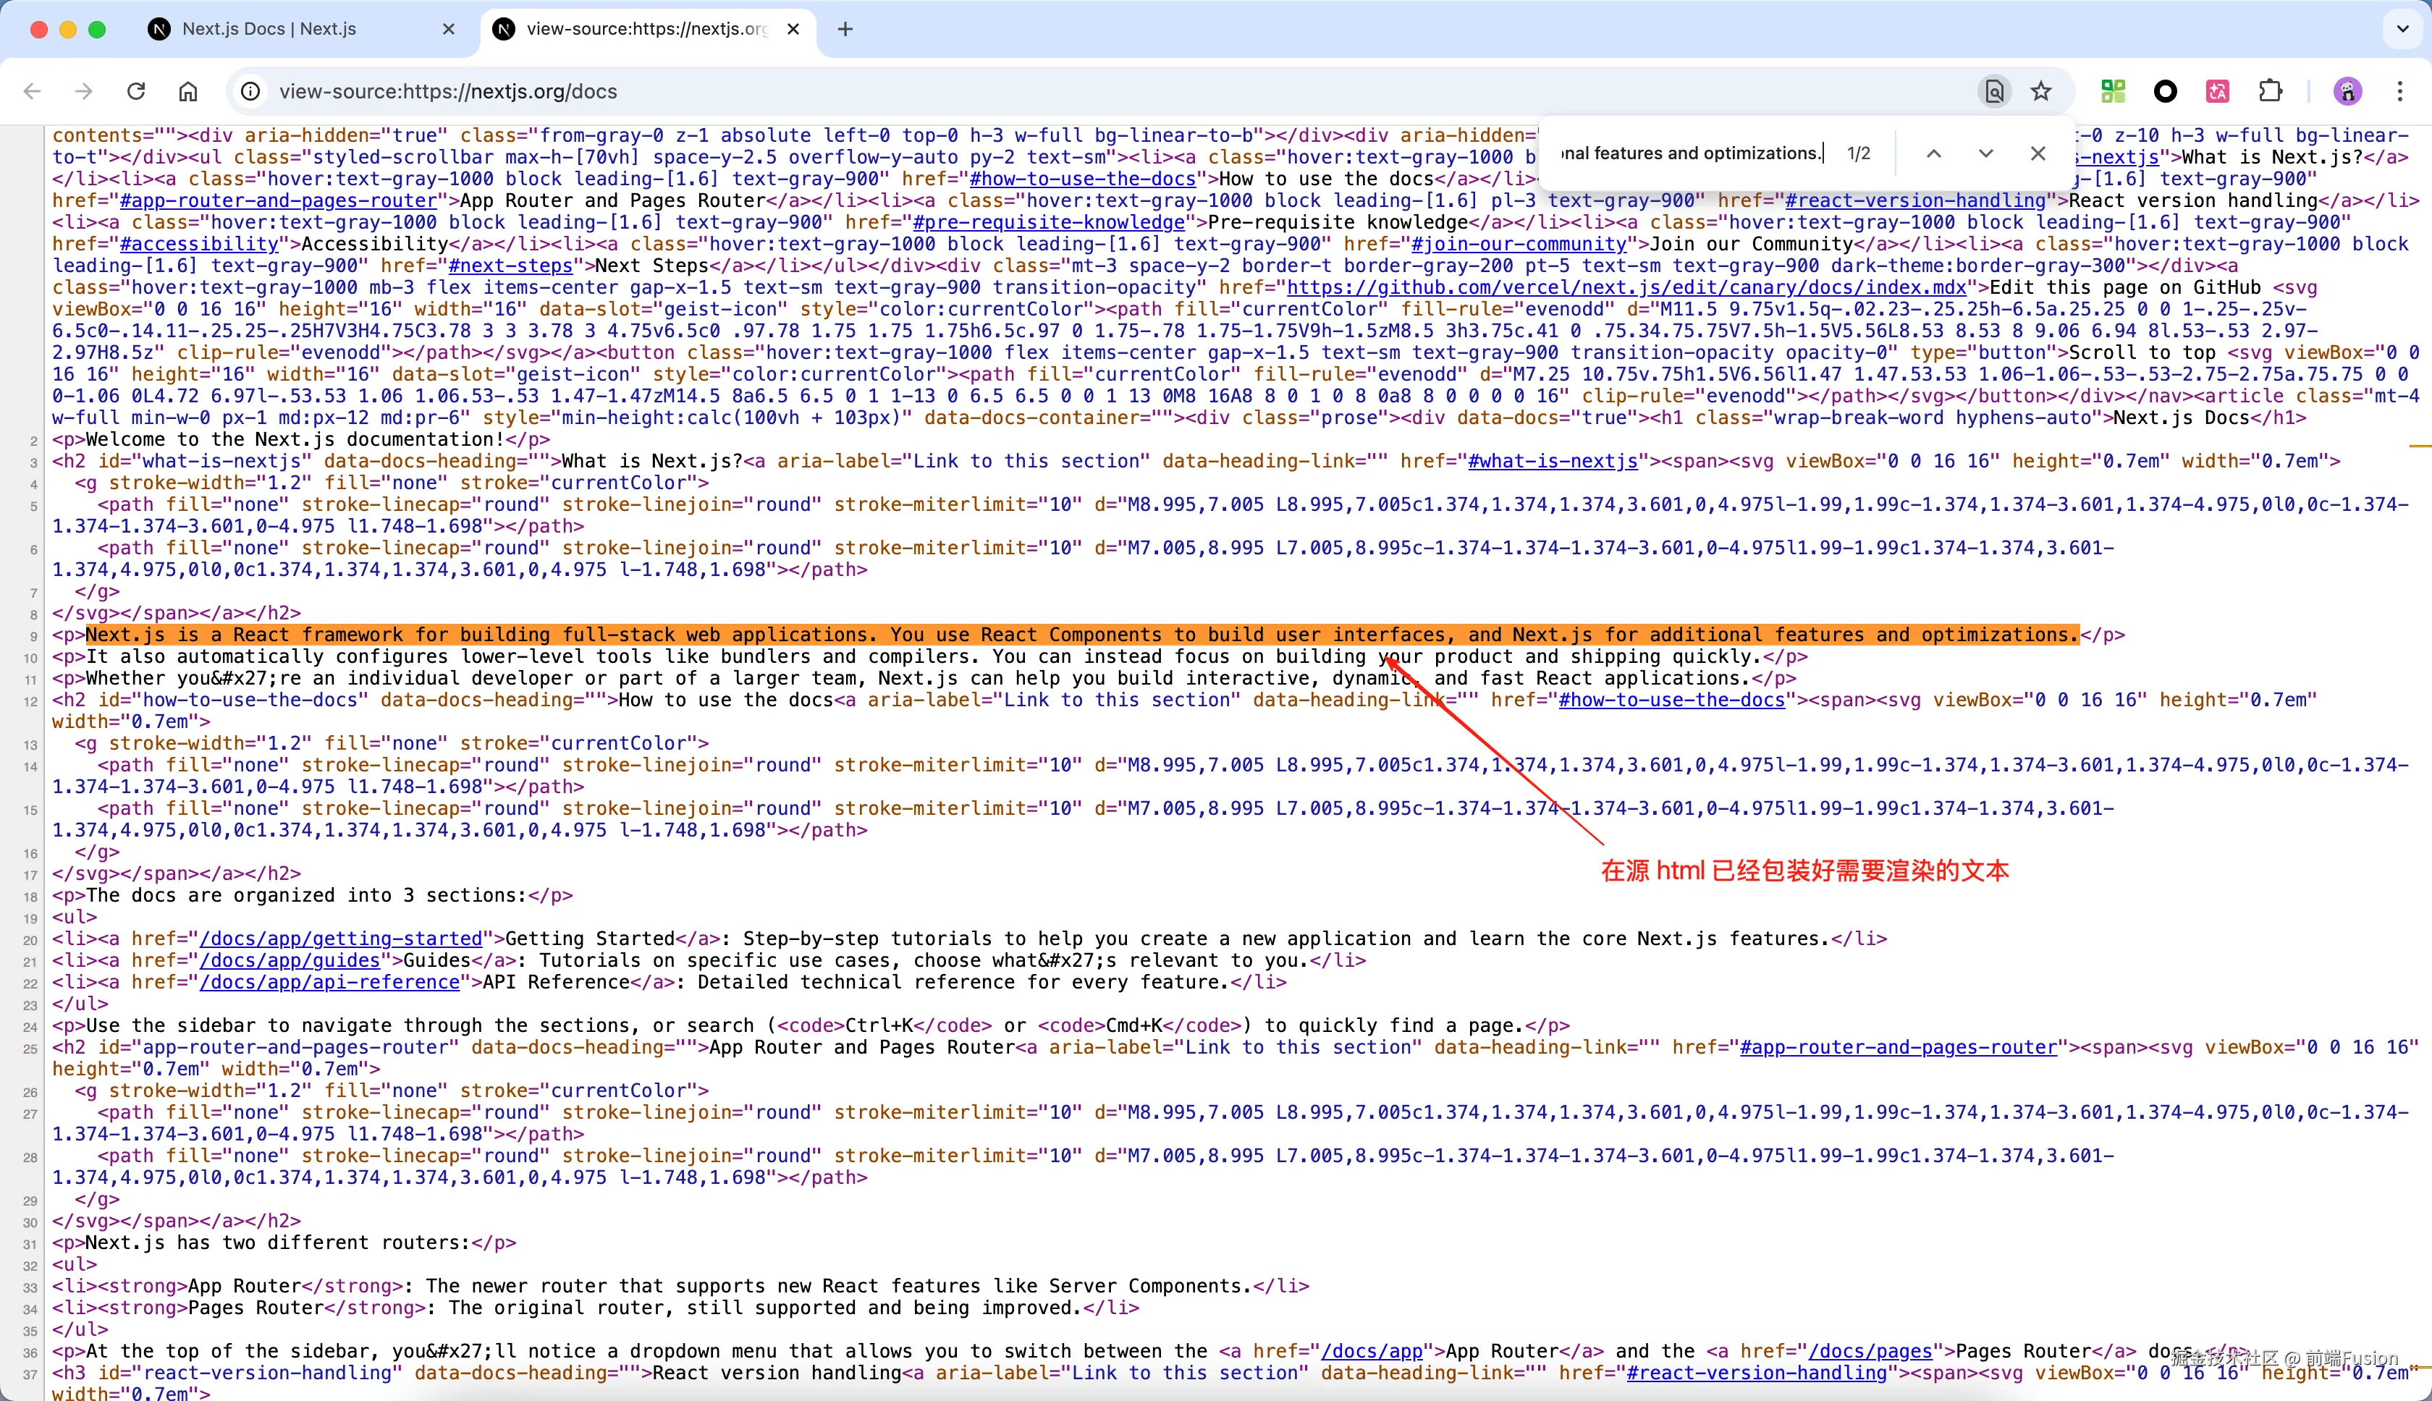Click the find text input field
Image resolution: width=2432 pixels, height=1401 pixels.
point(1690,154)
